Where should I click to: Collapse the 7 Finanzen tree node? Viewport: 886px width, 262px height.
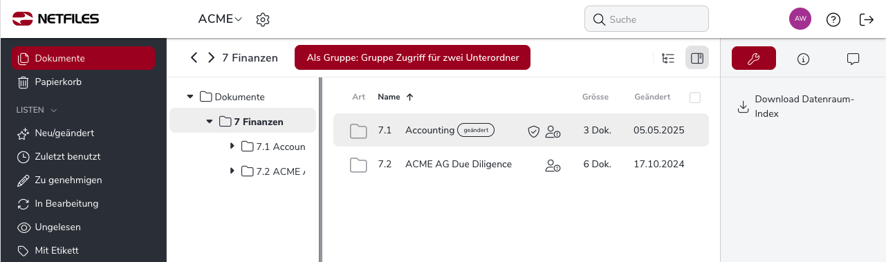[x=210, y=122]
